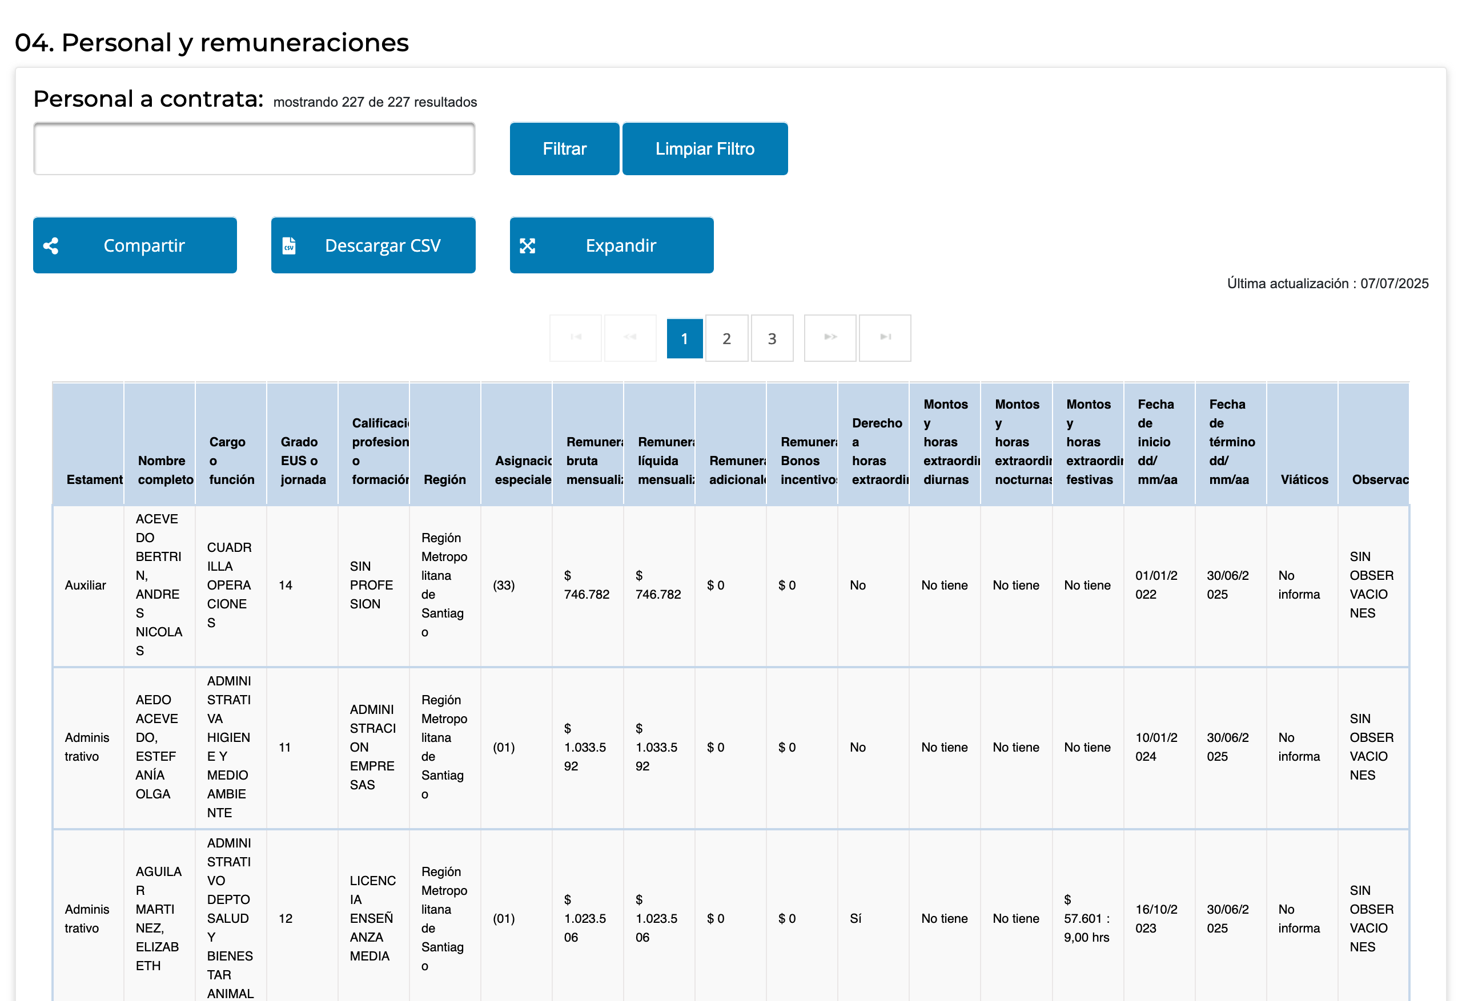This screenshot has width=1462, height=1001.
Task: Open page 2 of results
Action: click(726, 338)
